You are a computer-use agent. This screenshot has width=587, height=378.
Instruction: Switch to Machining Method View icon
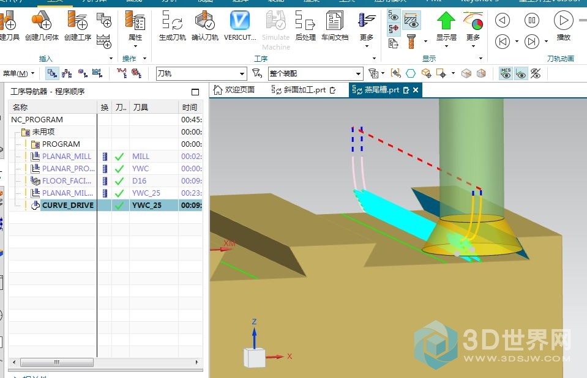pos(97,73)
